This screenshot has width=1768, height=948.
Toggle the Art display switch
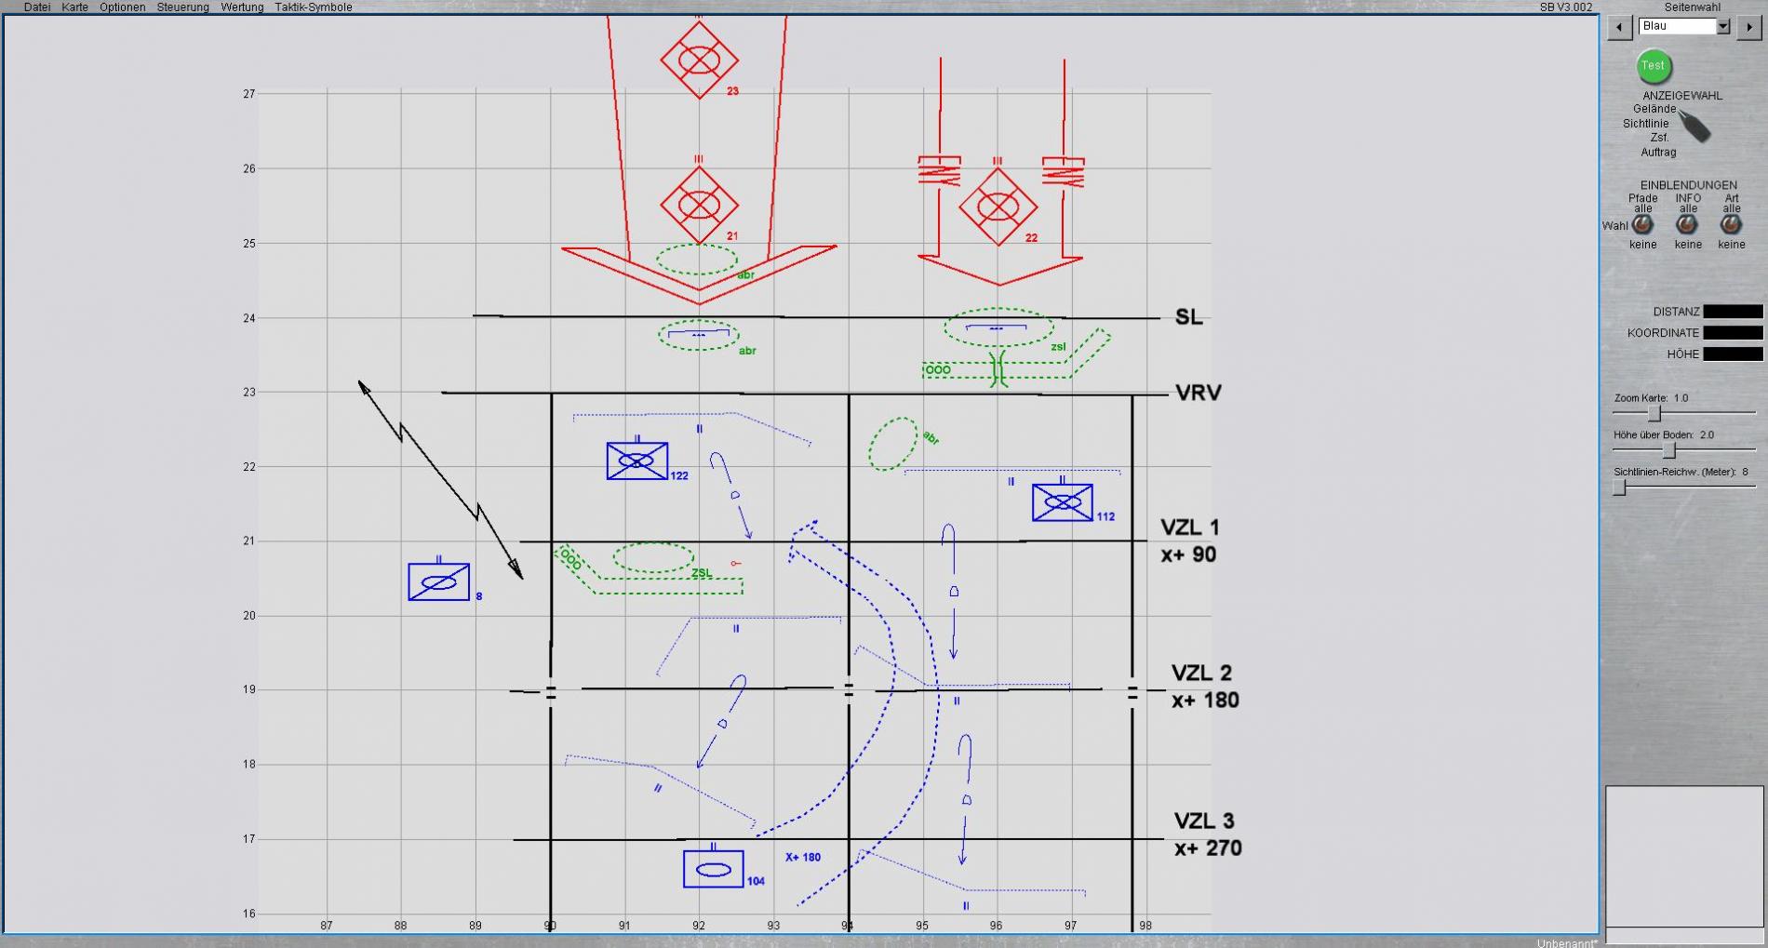click(x=1731, y=225)
